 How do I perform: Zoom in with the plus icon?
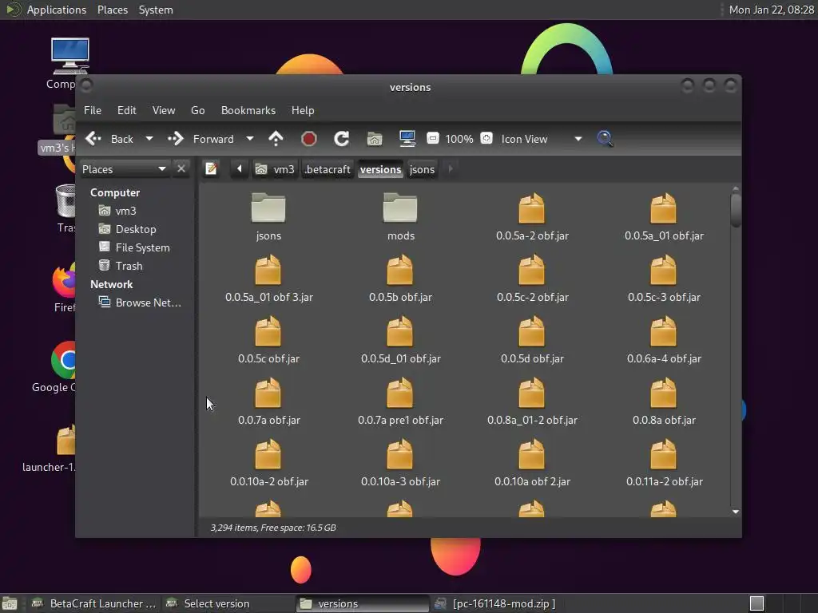(x=486, y=139)
